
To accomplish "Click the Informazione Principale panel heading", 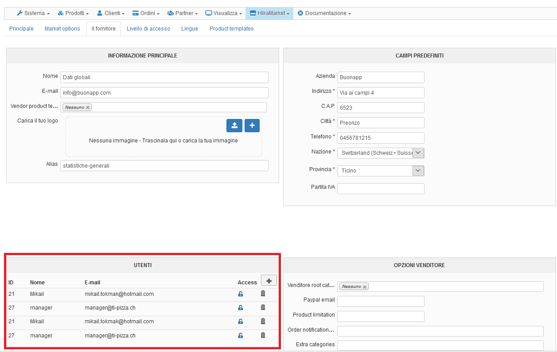I will (x=143, y=56).
